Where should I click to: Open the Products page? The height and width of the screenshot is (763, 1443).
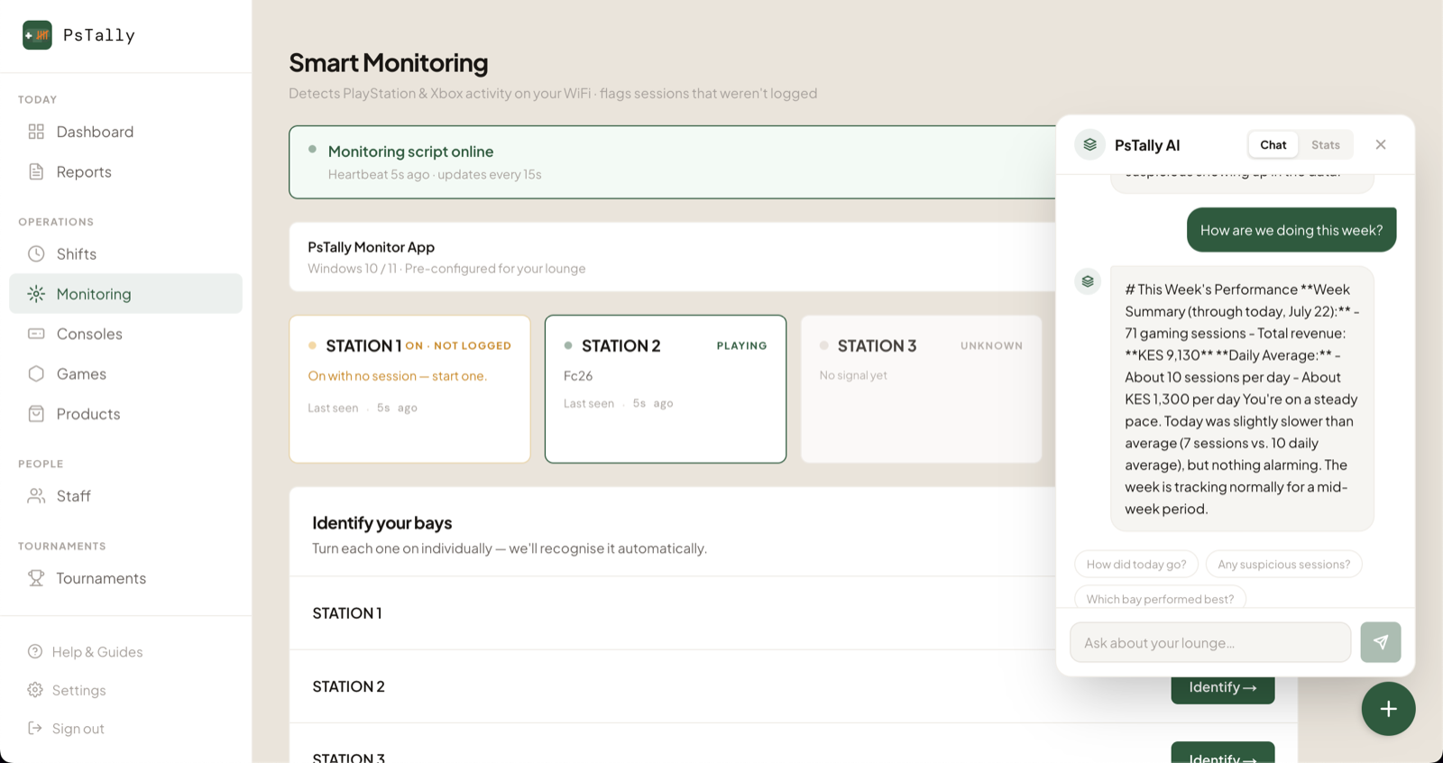125,413
